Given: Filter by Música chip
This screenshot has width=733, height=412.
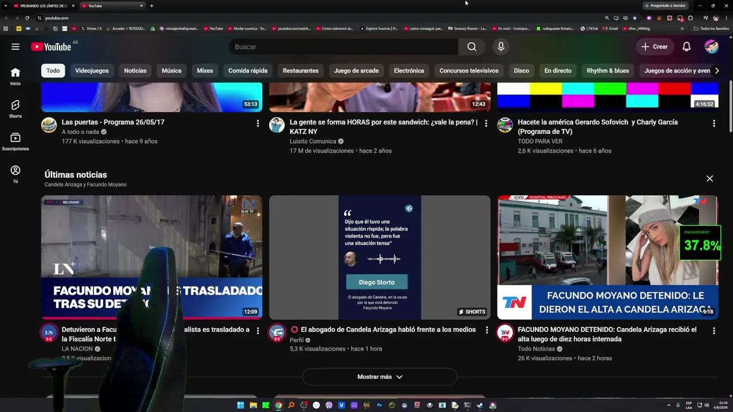Looking at the screenshot, I should tap(172, 71).
